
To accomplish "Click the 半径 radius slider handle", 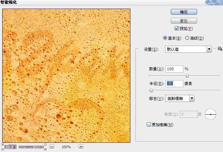I will click(151, 90).
